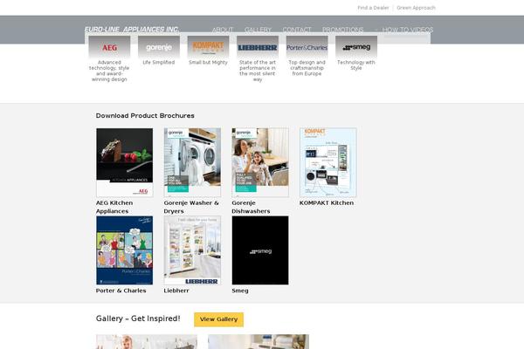
Task: Go to the About menu item
Action: (x=223, y=30)
